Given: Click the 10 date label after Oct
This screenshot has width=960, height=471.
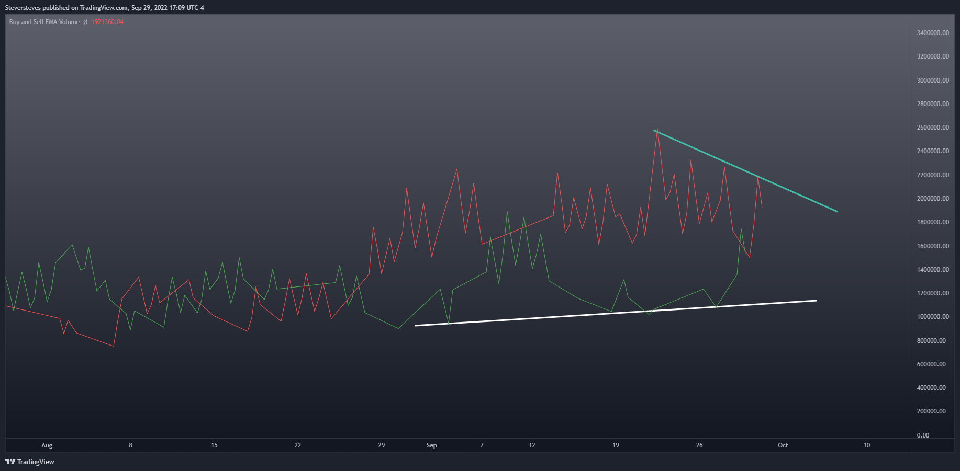Looking at the screenshot, I should click(867, 445).
